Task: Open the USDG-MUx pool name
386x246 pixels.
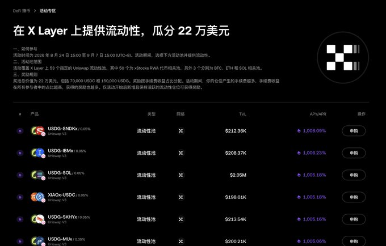Action: (60, 239)
